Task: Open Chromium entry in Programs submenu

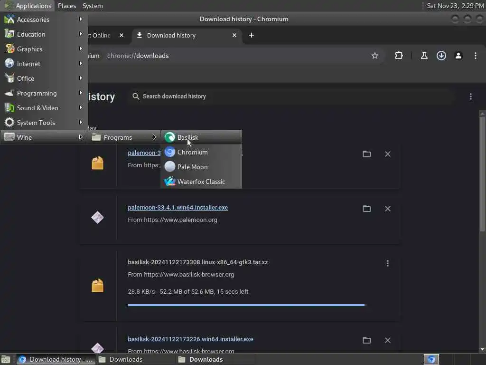Action: (x=201, y=152)
